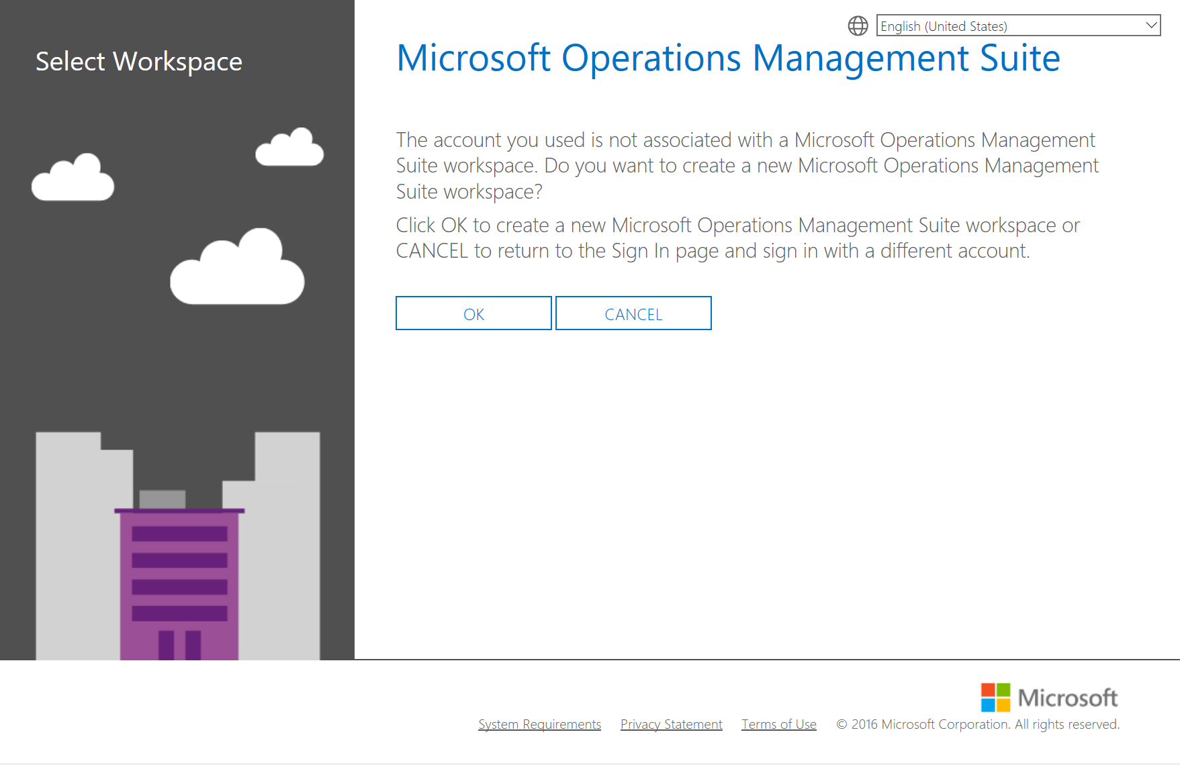Click the purple building illustration
Screen dimensions: 1180x765
pos(179,584)
